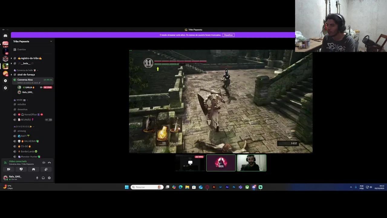This screenshot has height=218, width=387.
Task: Open the discover servers compass icon
Action: 5,88
